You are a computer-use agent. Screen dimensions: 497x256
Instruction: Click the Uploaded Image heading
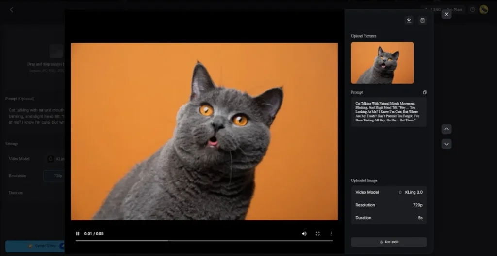point(364,181)
